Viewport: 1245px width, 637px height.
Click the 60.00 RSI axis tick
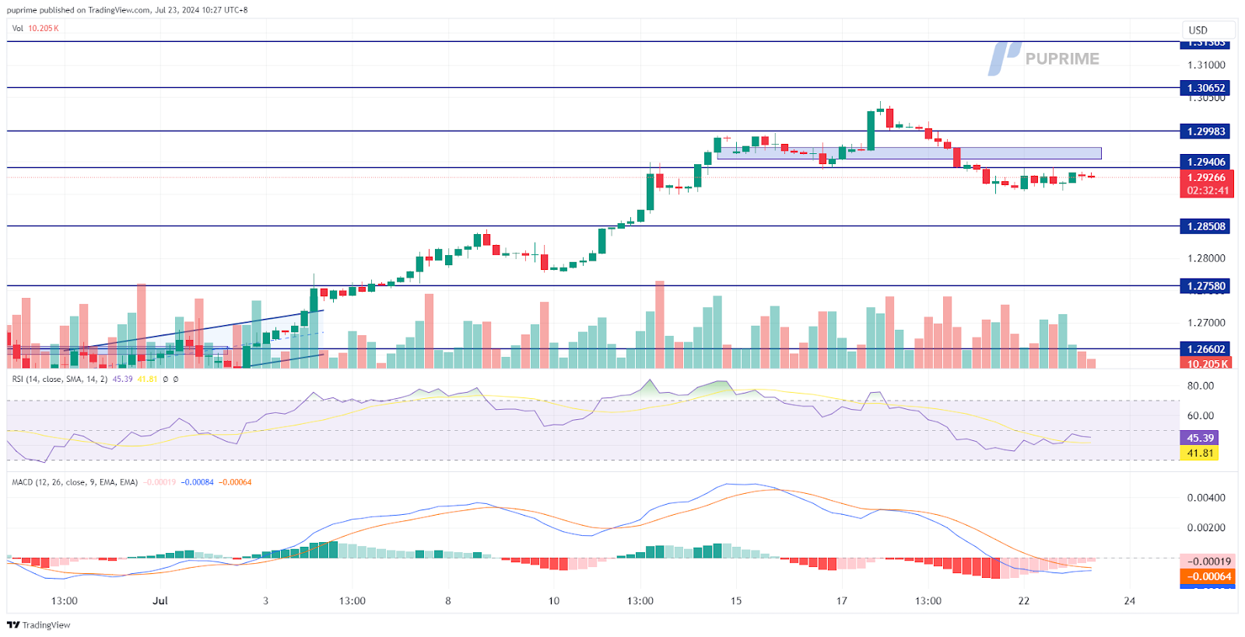pos(1200,416)
